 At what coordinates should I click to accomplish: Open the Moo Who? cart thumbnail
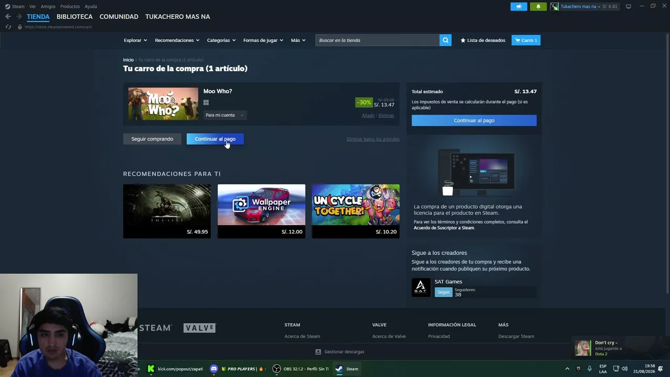(163, 104)
